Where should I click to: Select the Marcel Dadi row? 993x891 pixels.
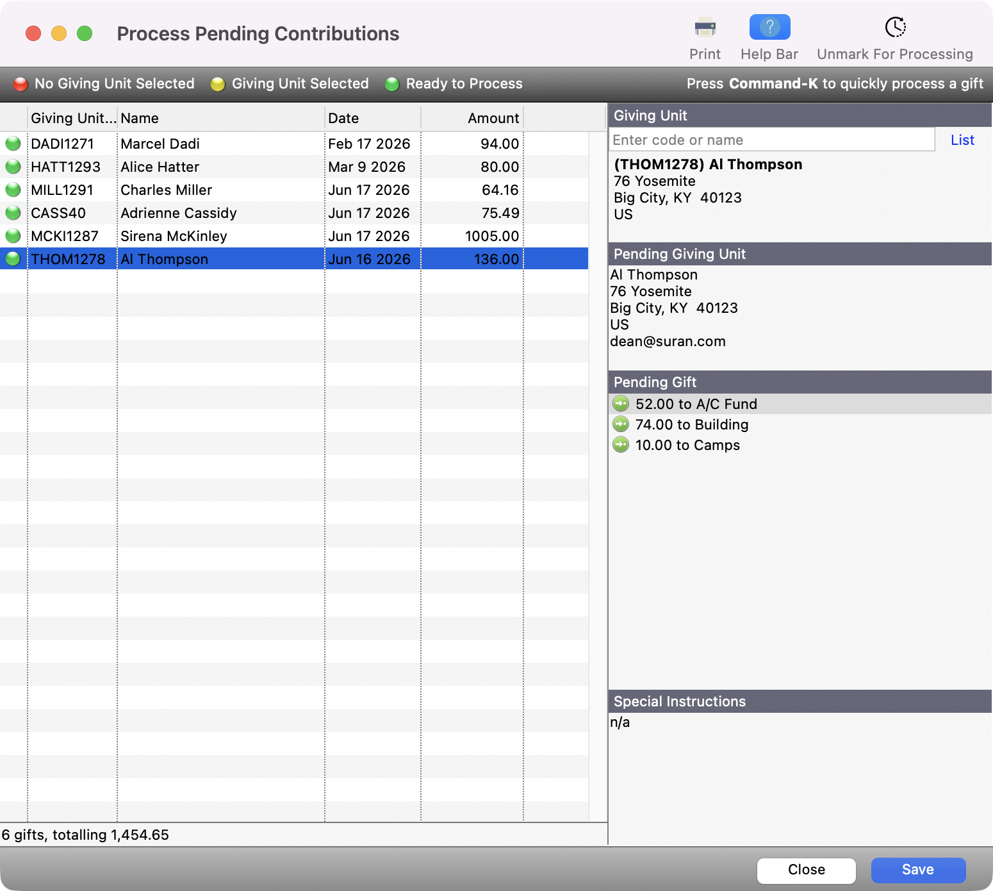[x=294, y=144]
